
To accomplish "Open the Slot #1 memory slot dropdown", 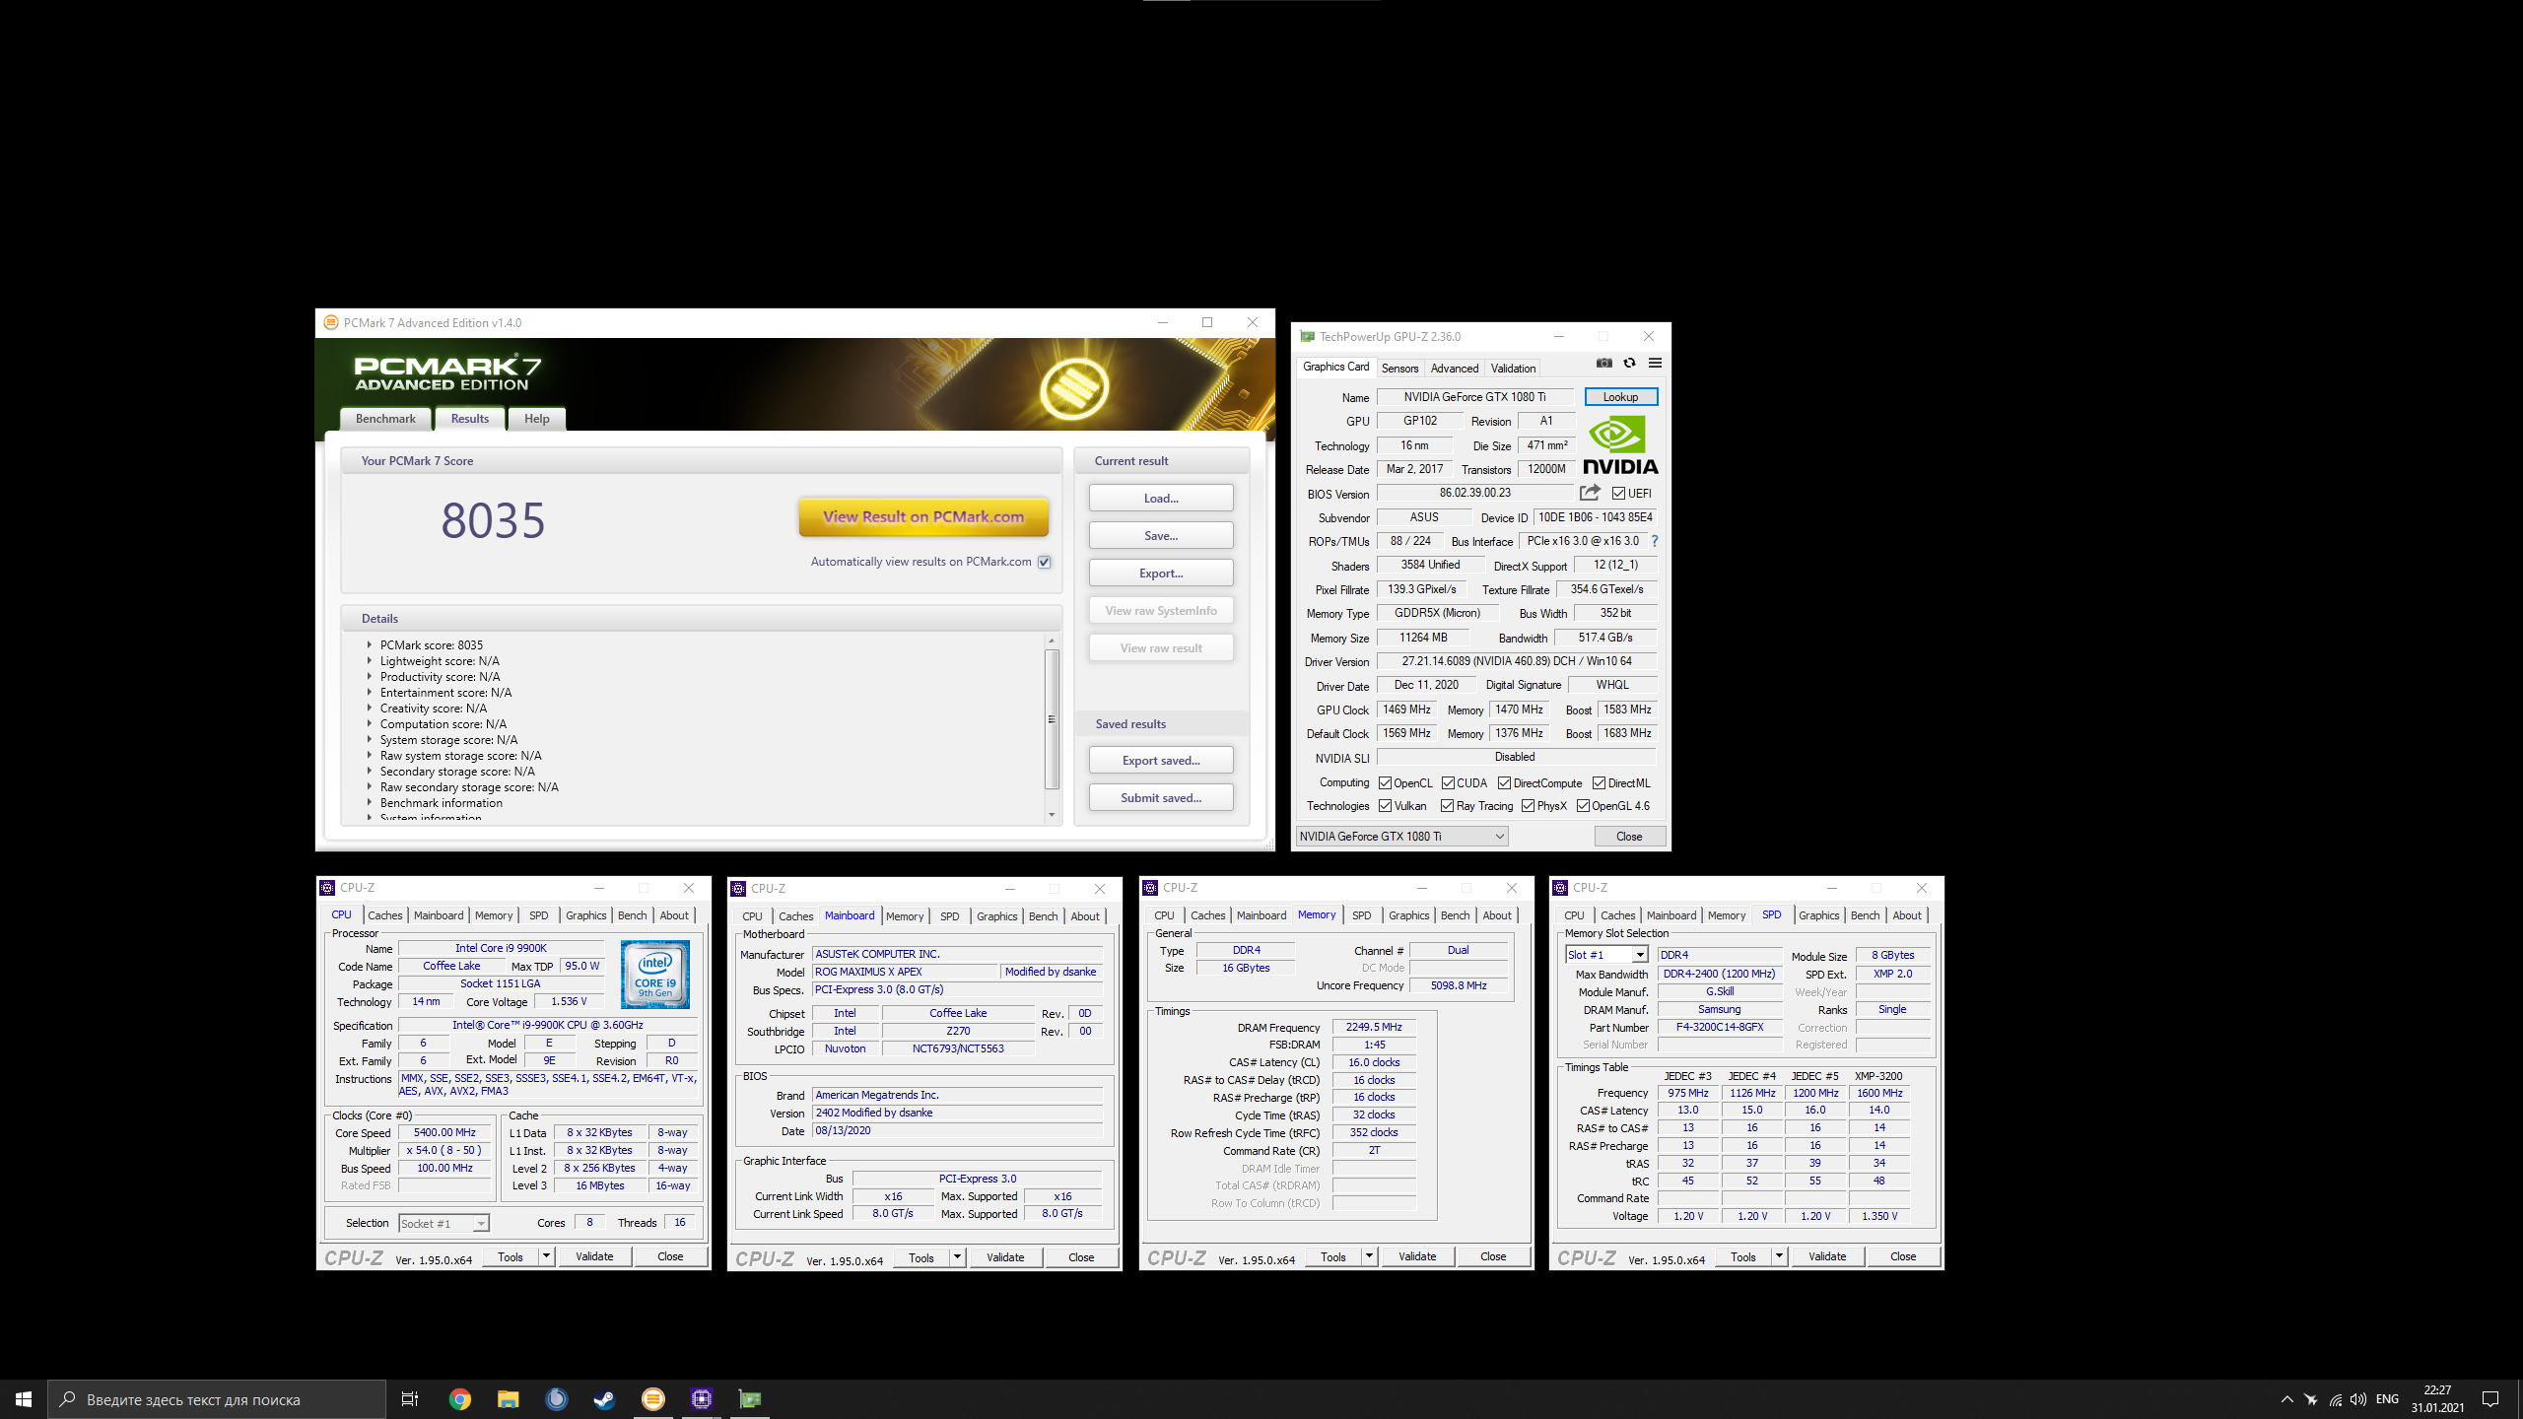I will pos(1606,954).
